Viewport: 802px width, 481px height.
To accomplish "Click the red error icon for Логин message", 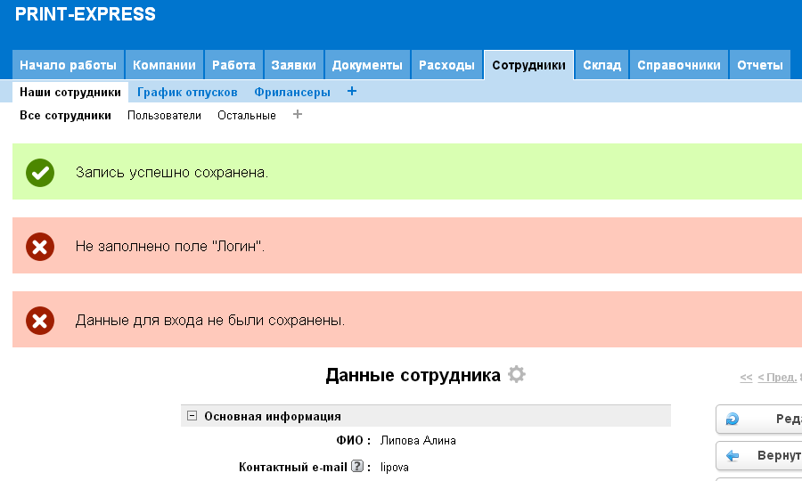I will pyautogui.click(x=40, y=247).
